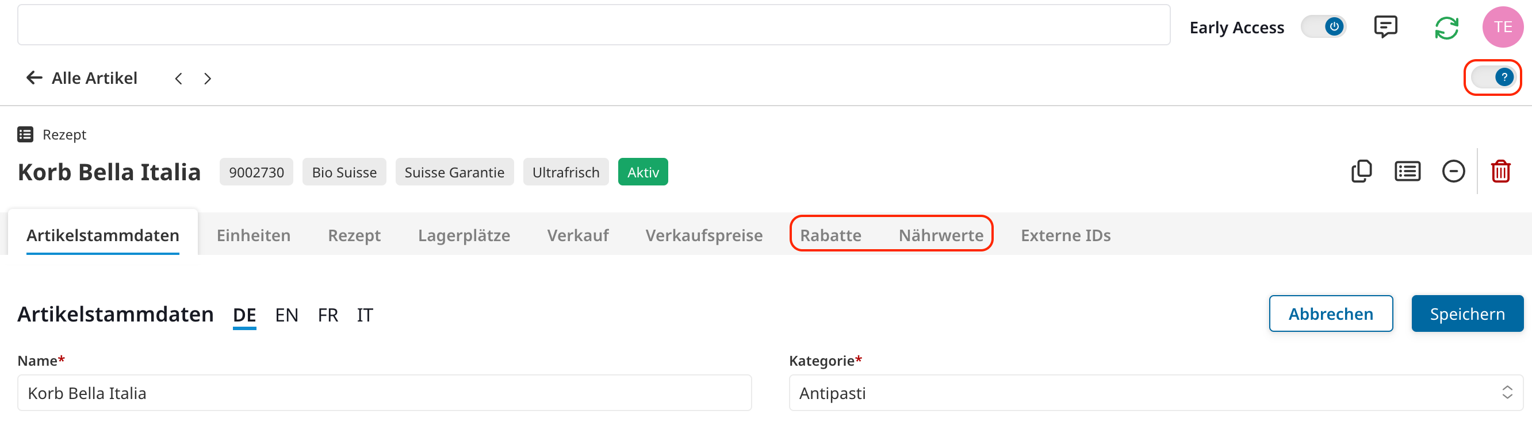Click the green sync refresh icon
1532x426 pixels.
[x=1446, y=28]
